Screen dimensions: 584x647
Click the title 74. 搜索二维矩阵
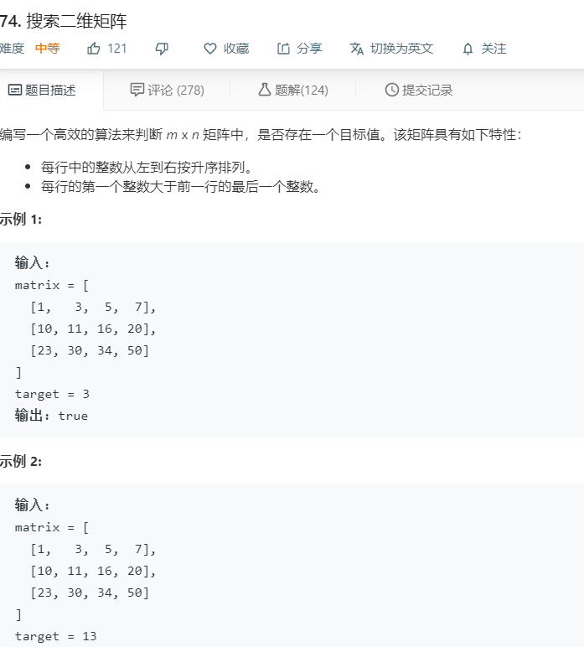tap(63, 21)
